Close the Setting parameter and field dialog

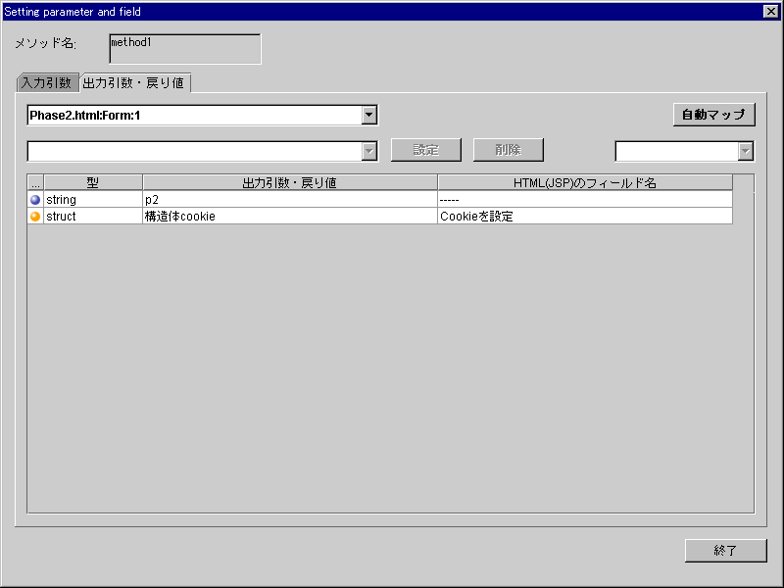[770, 12]
